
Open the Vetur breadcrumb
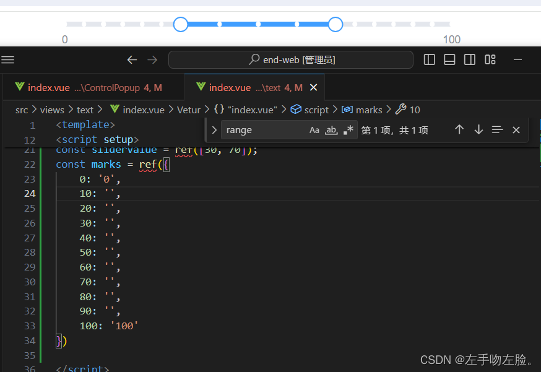pyautogui.click(x=189, y=110)
